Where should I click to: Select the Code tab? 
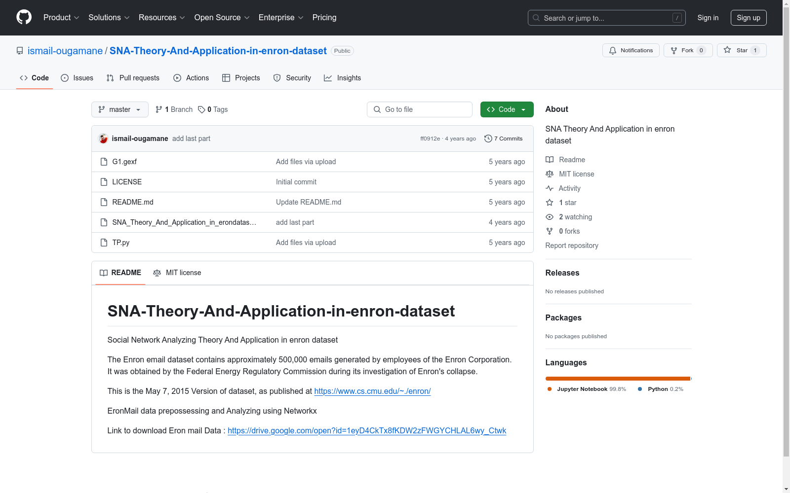click(x=35, y=78)
